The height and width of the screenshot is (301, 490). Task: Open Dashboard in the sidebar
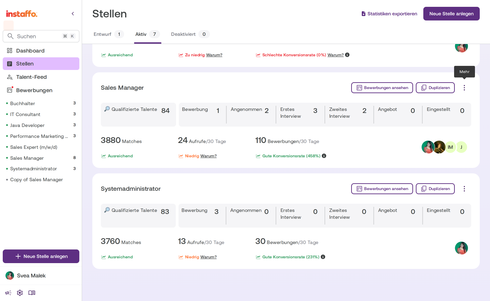(x=41, y=51)
